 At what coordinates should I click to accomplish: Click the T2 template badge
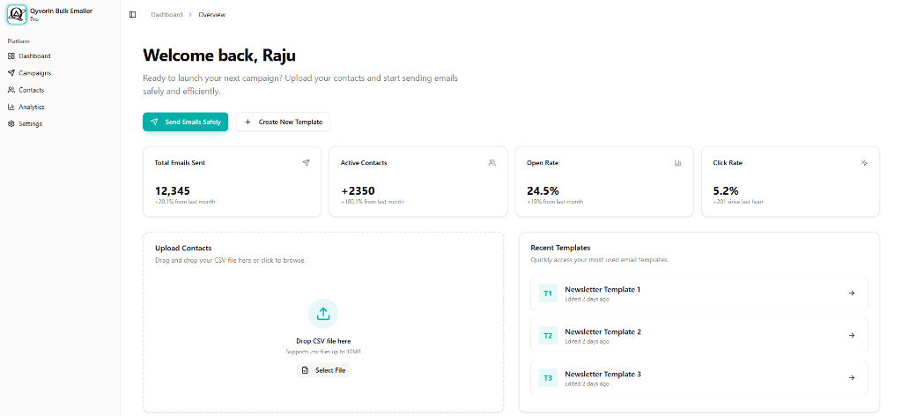pyautogui.click(x=548, y=336)
